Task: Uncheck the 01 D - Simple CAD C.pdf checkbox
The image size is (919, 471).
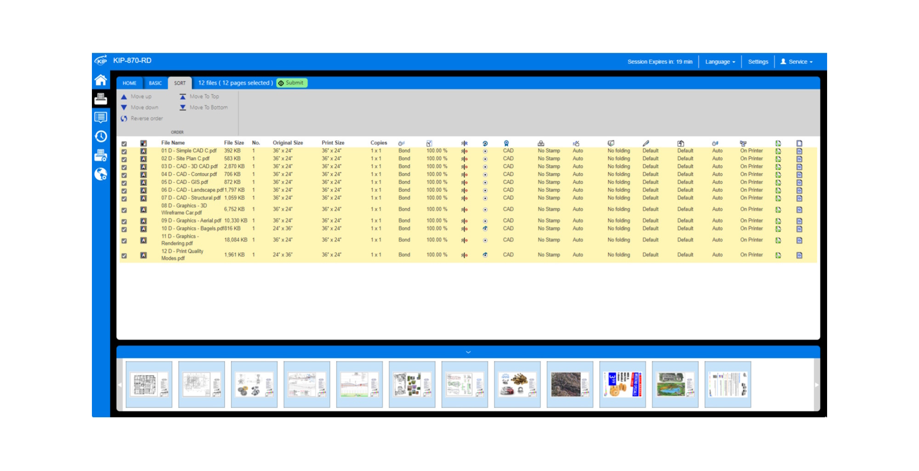Action: pyautogui.click(x=124, y=152)
